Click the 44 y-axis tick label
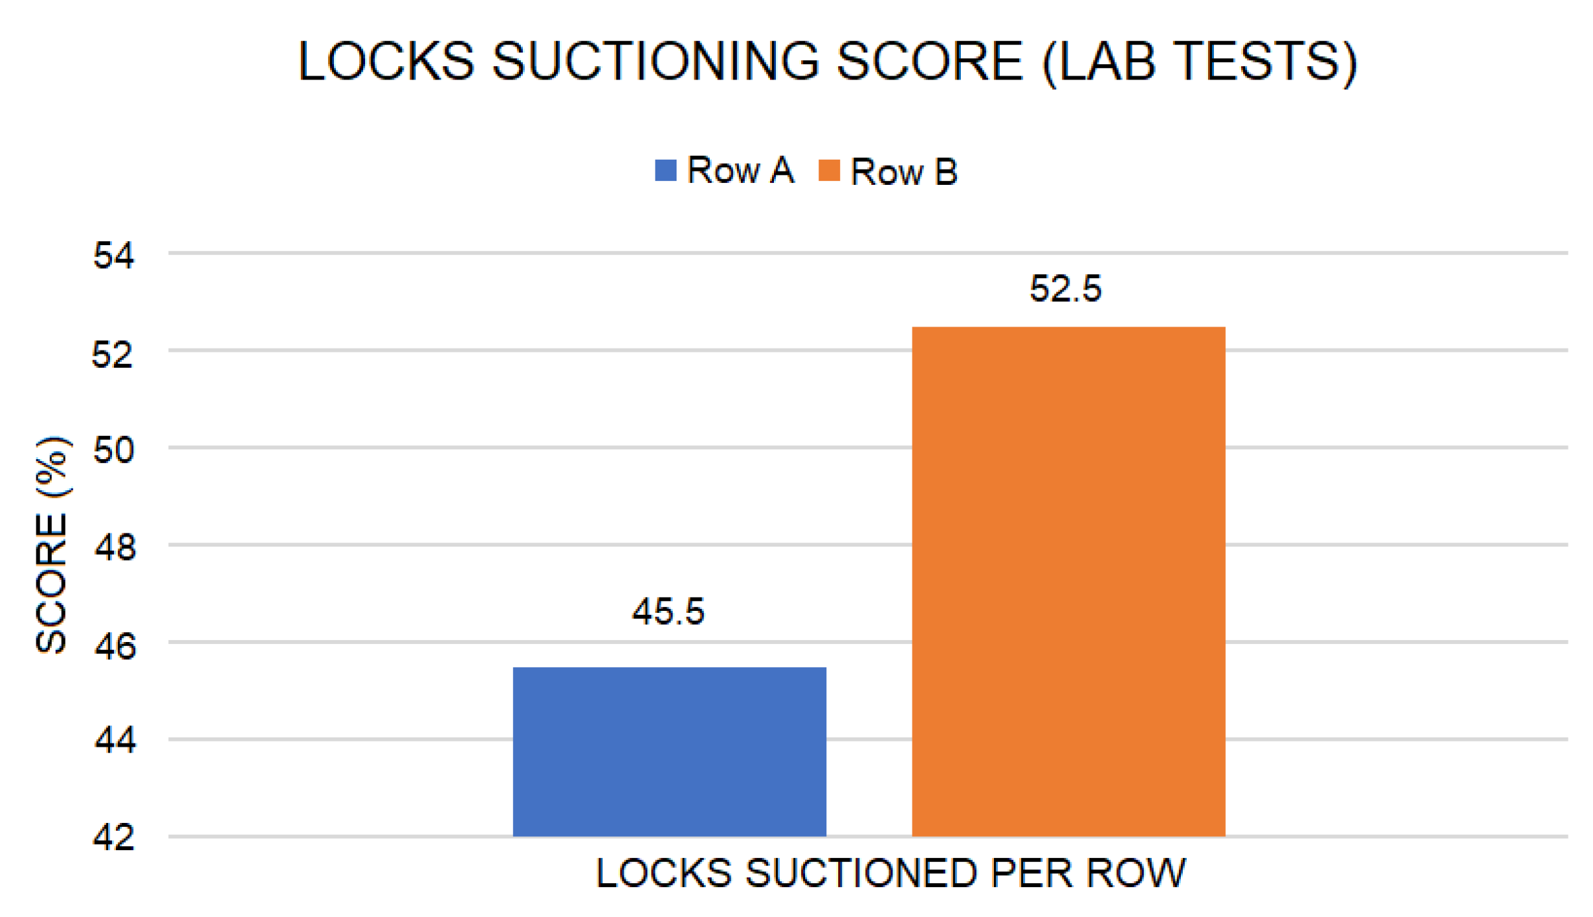Viewport: 1593px width, 917px height. pos(115,739)
